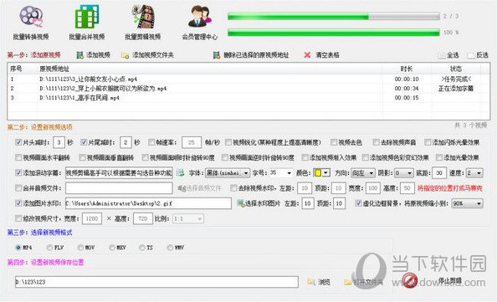Open 速度 speed dropdown
Image resolution: width=497 pixels, height=302 pixels.
[x=474, y=173]
